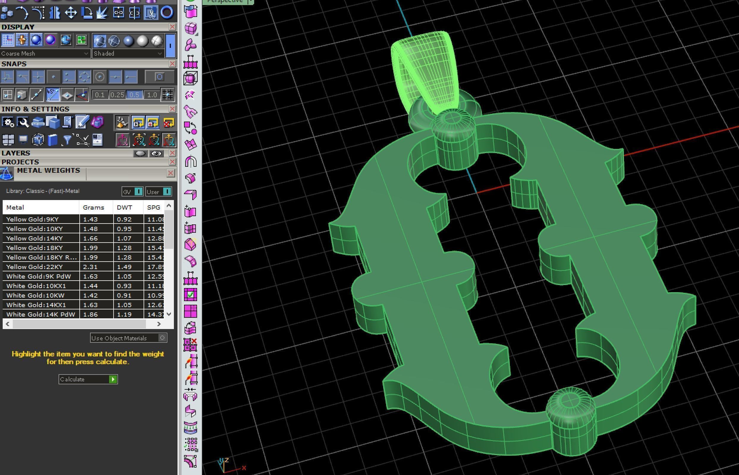Viewport: 739px width, 475px height.
Task: Select the Rotate 2D tool icon
Action: 87,13
